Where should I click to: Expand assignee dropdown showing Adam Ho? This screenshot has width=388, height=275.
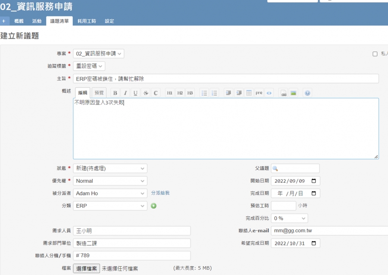coord(110,194)
